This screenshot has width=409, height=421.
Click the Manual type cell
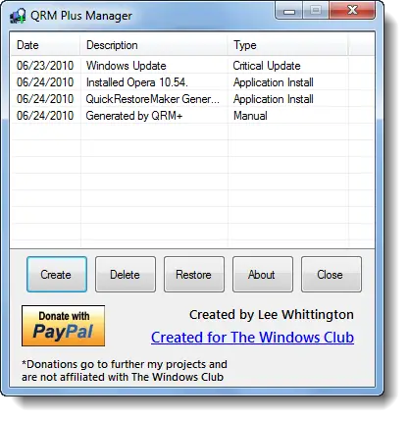click(250, 116)
